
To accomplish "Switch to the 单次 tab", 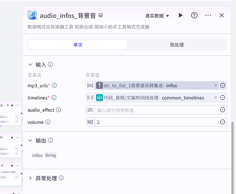I will [78, 45].
